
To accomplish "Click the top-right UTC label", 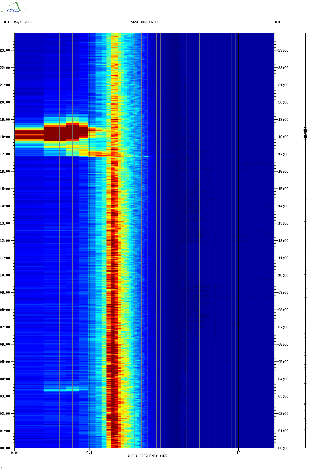I will click(x=278, y=22).
